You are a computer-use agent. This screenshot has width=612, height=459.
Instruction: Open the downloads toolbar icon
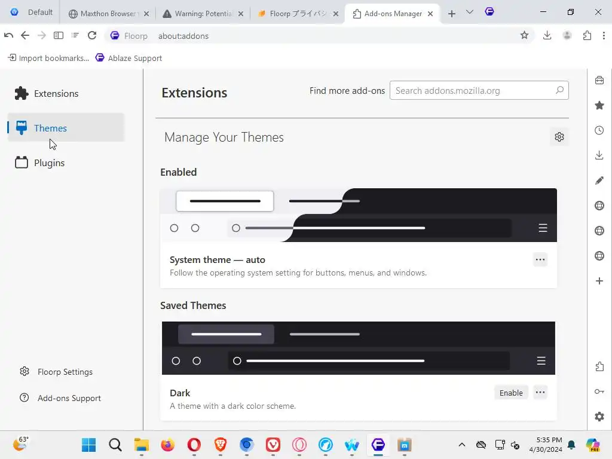click(547, 35)
